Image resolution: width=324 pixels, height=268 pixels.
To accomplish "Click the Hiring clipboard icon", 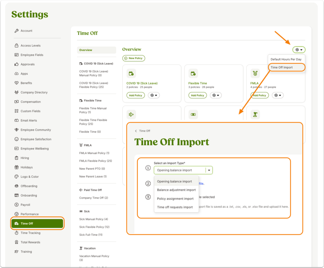I will (17, 158).
